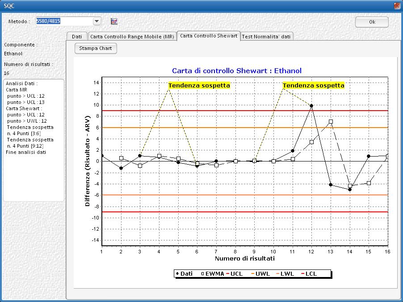Click the y-axis label Differenza (Risultato - ARV)
The image size is (403, 302).
[x=88, y=161]
